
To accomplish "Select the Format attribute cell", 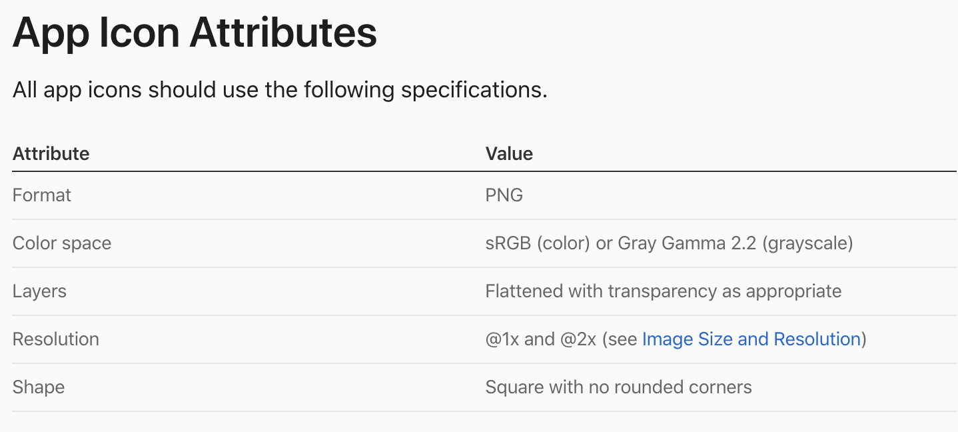I will [x=42, y=195].
